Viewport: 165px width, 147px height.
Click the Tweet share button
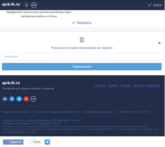(34, 142)
